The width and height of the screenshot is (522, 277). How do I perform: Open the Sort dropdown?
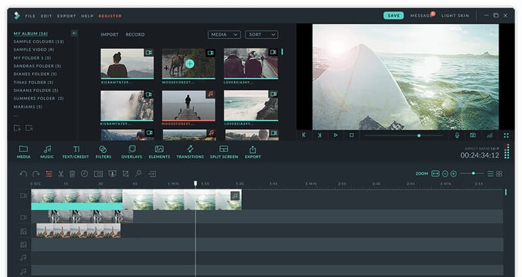(x=262, y=35)
